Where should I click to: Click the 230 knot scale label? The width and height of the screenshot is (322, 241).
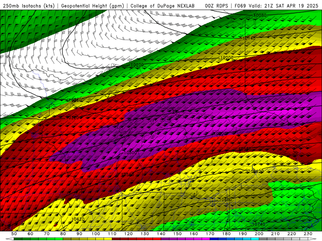click(308, 234)
